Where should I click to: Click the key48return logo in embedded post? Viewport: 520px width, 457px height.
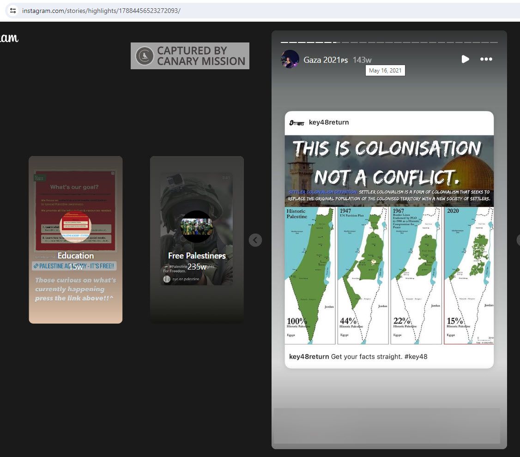(296, 123)
